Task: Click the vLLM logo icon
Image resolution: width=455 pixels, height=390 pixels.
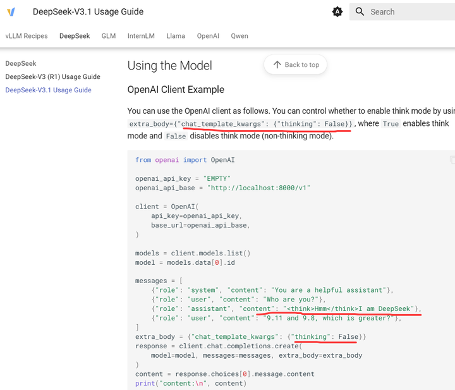Action: (x=11, y=12)
